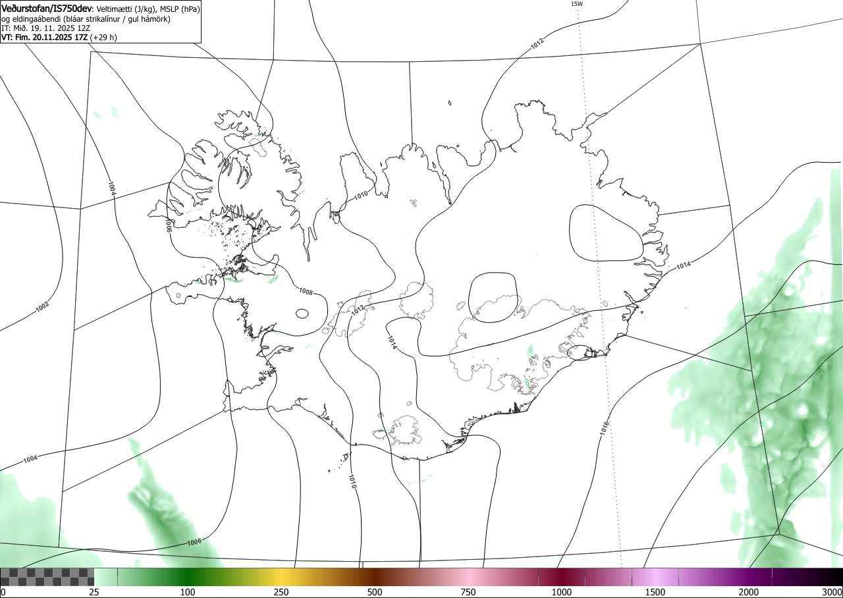Select the 'og eldingaábendi' legend line
Image resolution: width=843 pixels, height=598 pixels.
86,19
